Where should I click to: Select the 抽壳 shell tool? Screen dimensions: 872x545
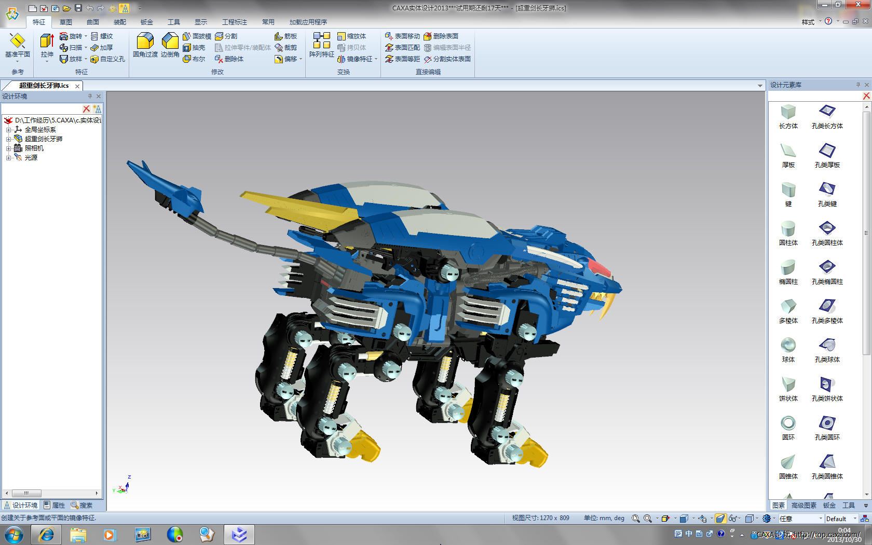coord(194,47)
